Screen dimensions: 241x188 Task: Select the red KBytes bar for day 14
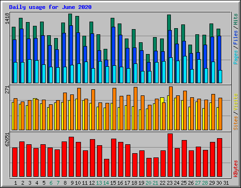pos(106,168)
